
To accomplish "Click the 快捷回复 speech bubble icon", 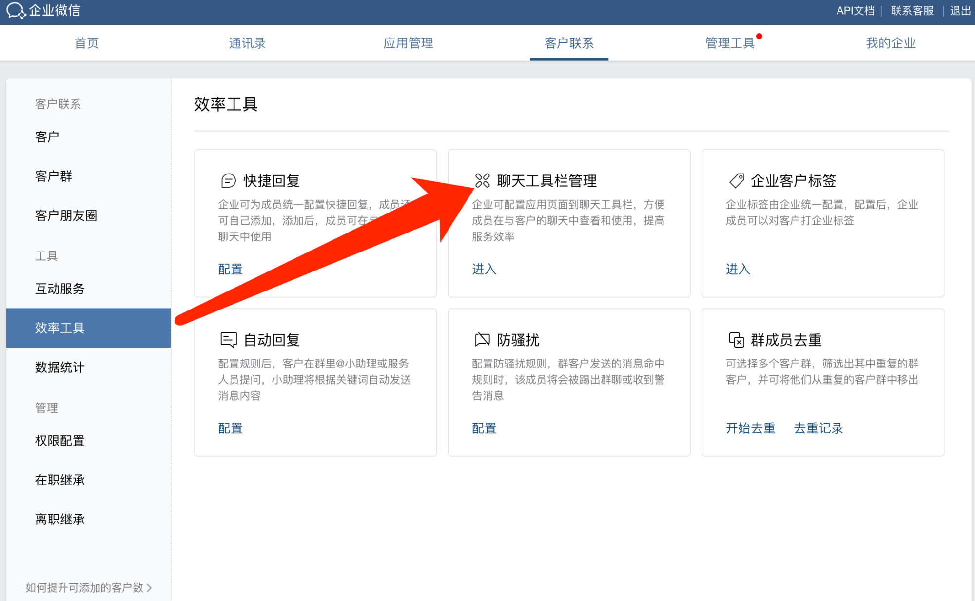I will (x=228, y=181).
